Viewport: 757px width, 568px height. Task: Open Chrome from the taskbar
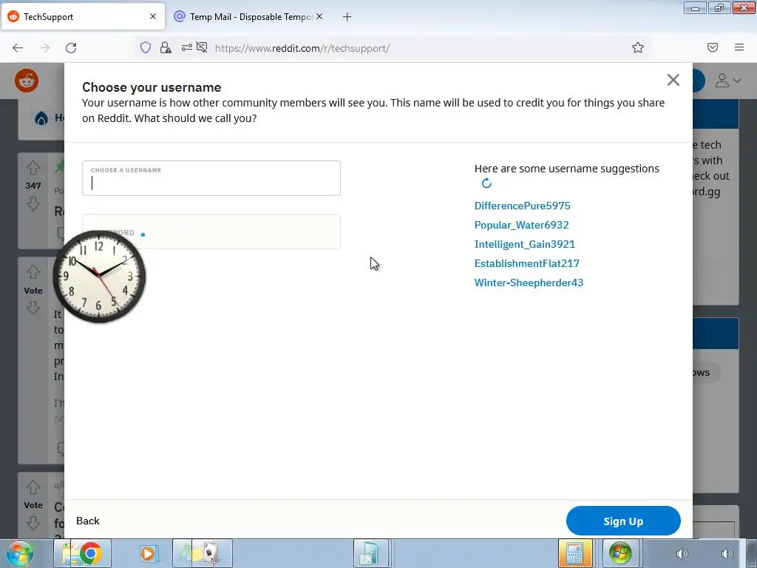[x=91, y=553]
